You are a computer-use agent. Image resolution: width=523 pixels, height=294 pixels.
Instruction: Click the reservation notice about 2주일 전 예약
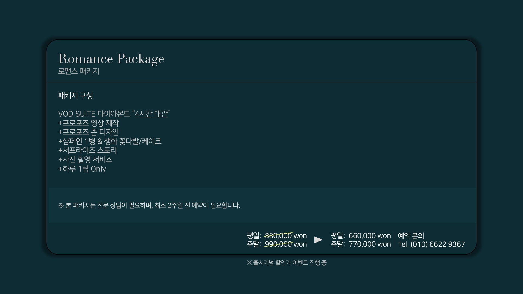[x=149, y=205]
